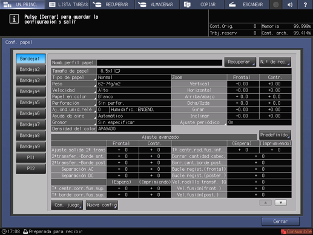
Task: Click the speaker volume icon
Action: pyautogui.click(x=290, y=4)
